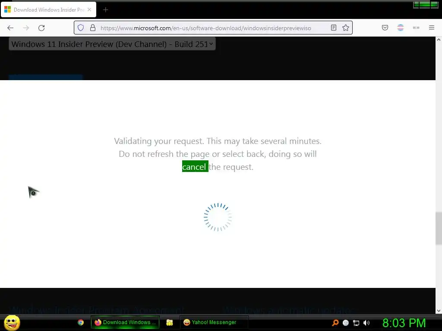The image size is (442, 331).
Task: Click the forward navigation arrow
Action: (x=26, y=28)
